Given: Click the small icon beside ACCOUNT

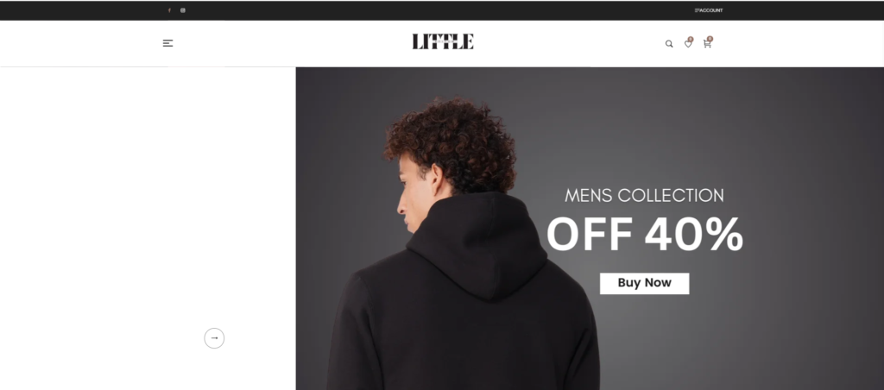Looking at the screenshot, I should click(697, 10).
